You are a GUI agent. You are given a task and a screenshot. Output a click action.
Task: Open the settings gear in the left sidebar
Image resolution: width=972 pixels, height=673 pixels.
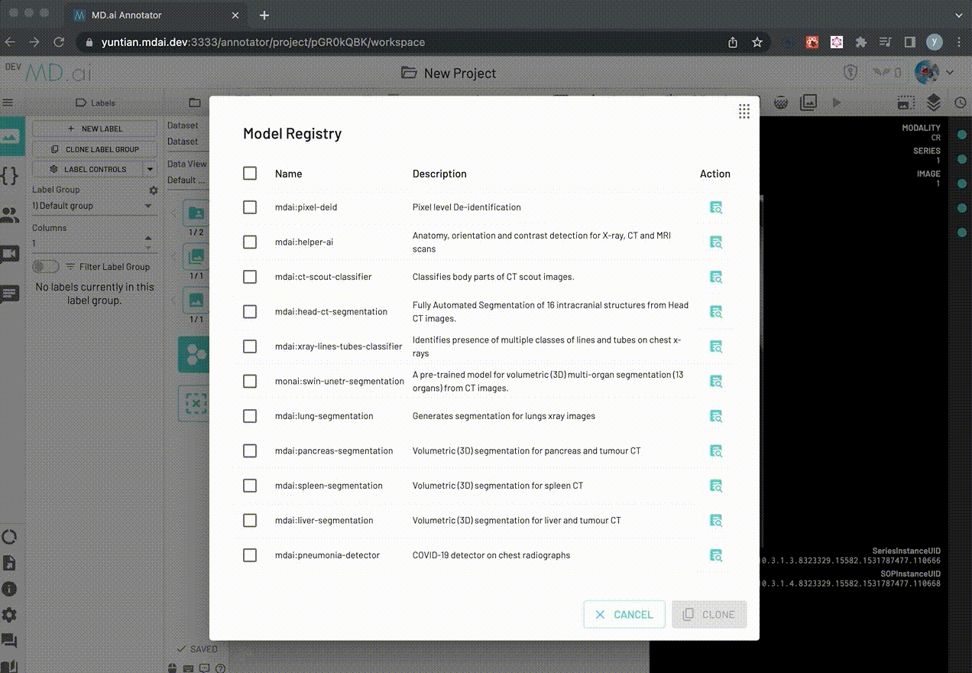pyautogui.click(x=11, y=614)
